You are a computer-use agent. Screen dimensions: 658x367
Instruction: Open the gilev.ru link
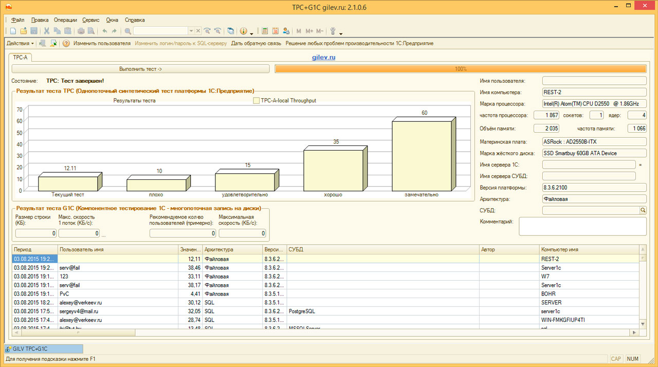tap(323, 58)
